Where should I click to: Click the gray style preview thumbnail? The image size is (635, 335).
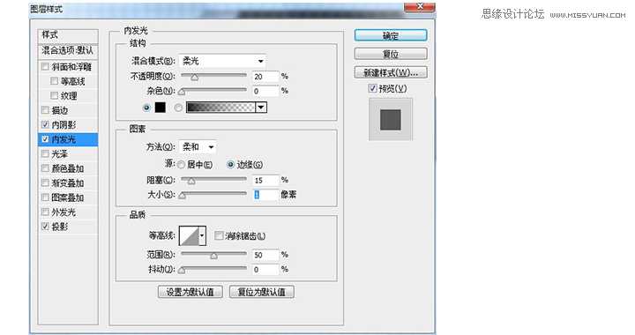click(x=391, y=119)
